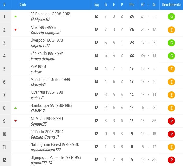Viewport: 183px width, 166px height.
Task: Select the PSV 1988 row points value
Action: (132, 69)
